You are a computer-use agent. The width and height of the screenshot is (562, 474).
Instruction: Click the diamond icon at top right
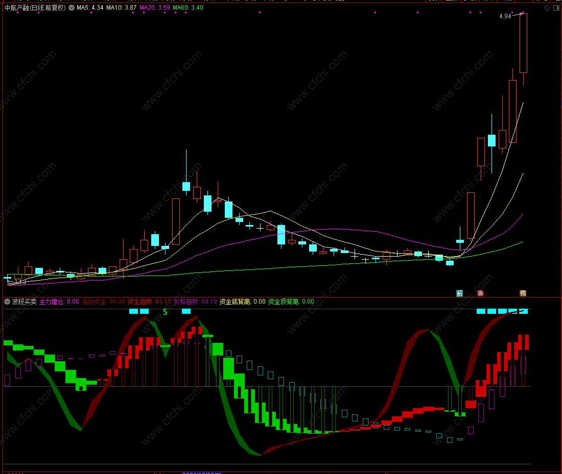point(547,8)
